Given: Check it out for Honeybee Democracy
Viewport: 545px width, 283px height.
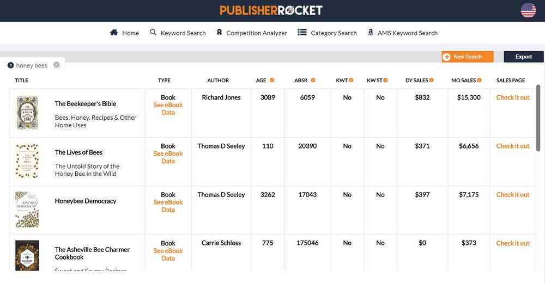Looking at the screenshot, I should pyautogui.click(x=513, y=195).
